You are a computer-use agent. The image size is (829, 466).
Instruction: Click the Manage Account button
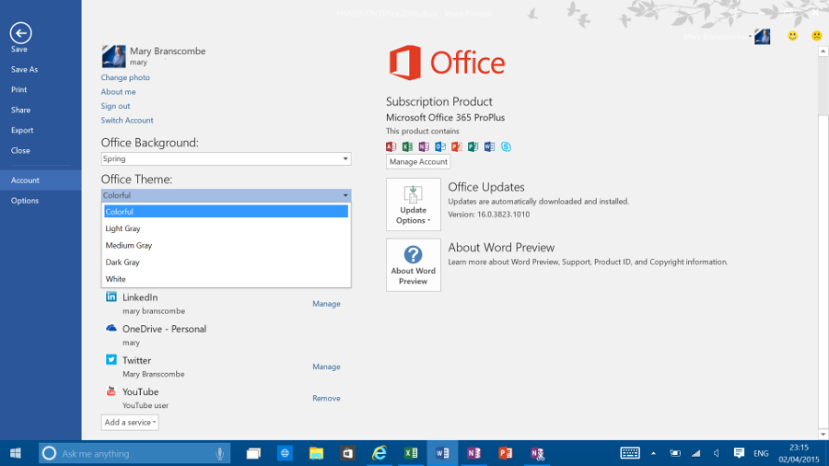pos(418,162)
